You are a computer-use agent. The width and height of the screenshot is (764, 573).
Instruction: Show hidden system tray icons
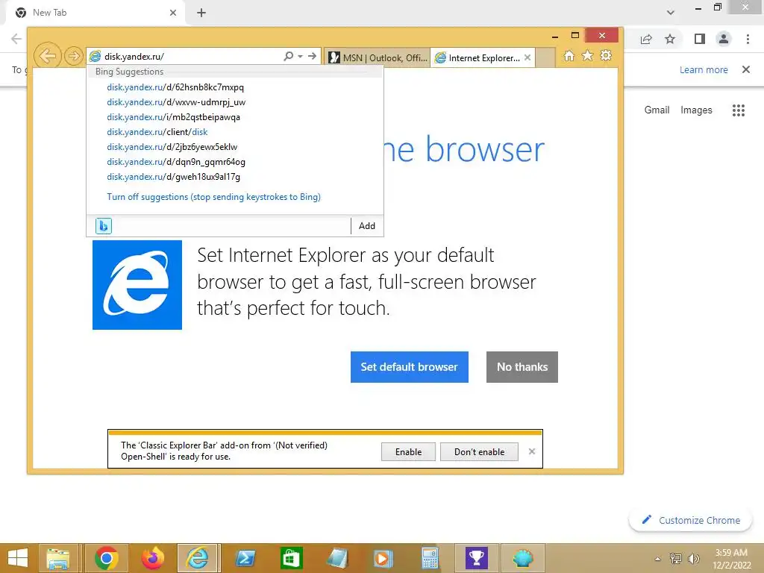click(658, 559)
